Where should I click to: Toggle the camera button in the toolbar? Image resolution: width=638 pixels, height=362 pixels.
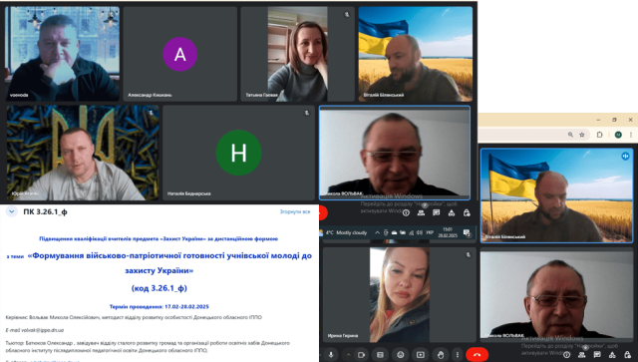361,355
